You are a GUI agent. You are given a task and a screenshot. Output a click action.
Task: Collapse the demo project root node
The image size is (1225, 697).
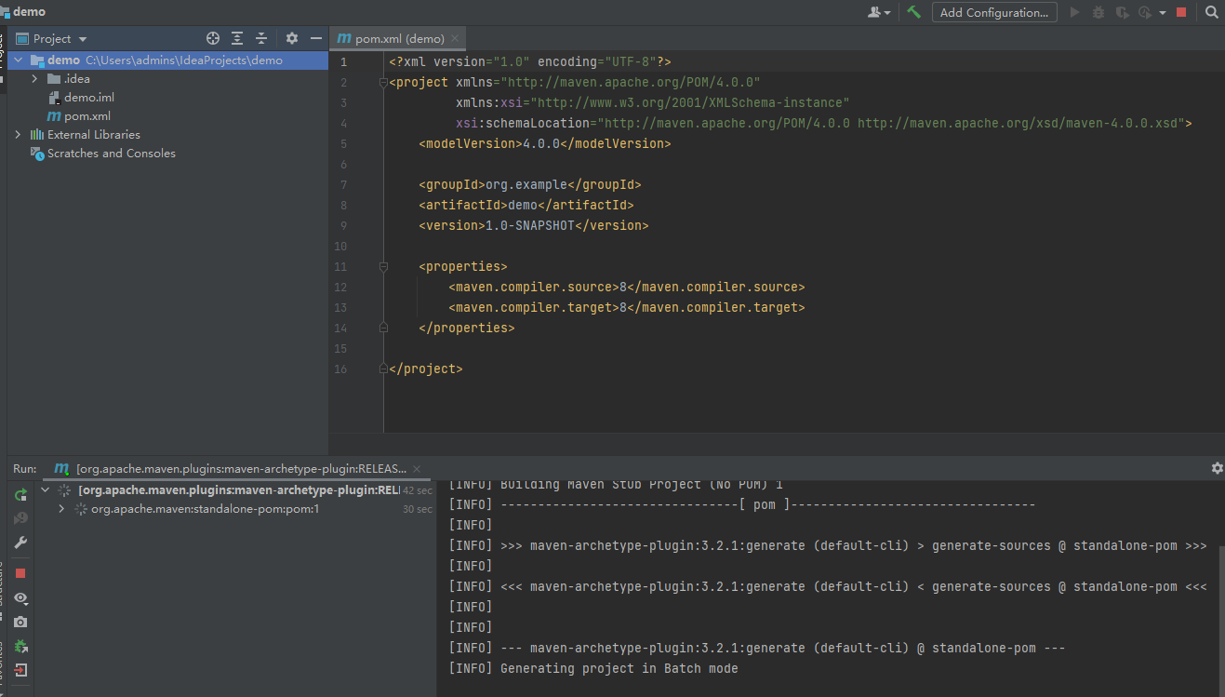[x=19, y=60]
